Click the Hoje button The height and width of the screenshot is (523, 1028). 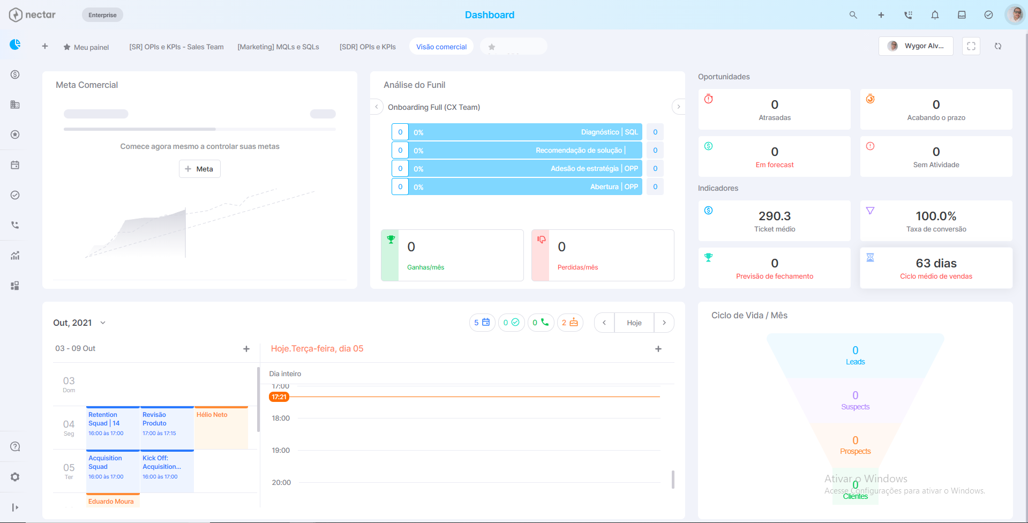[x=634, y=323]
